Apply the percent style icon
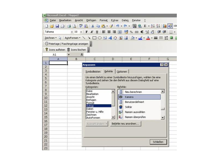The height and width of the screenshot is (164, 219). [x=131, y=32]
